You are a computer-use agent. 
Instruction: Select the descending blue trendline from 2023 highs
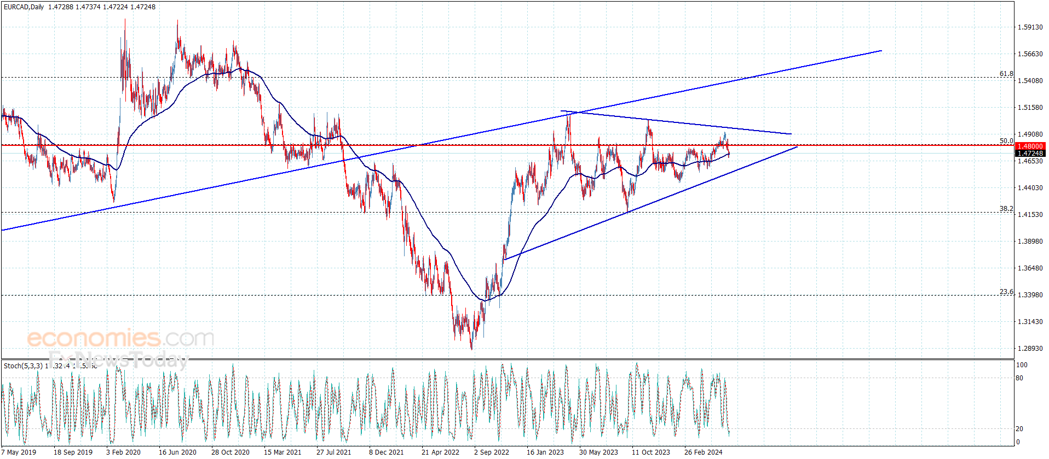676,123
